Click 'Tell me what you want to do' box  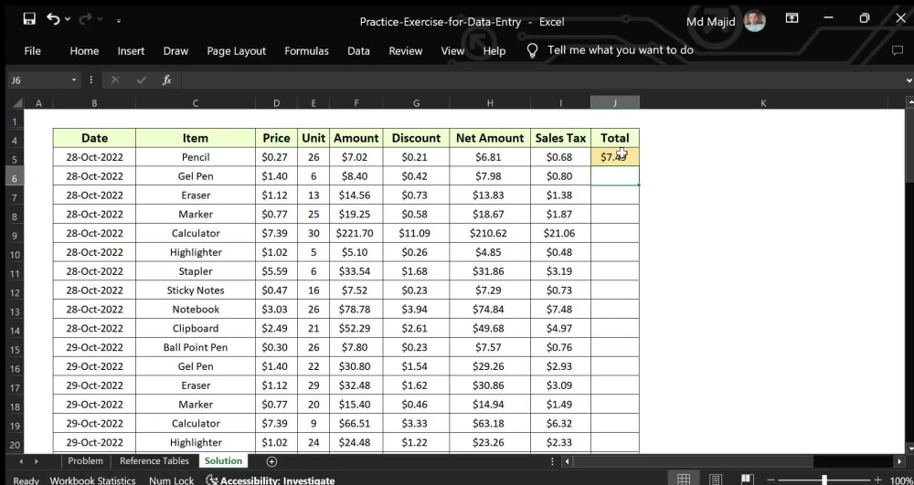621,50
